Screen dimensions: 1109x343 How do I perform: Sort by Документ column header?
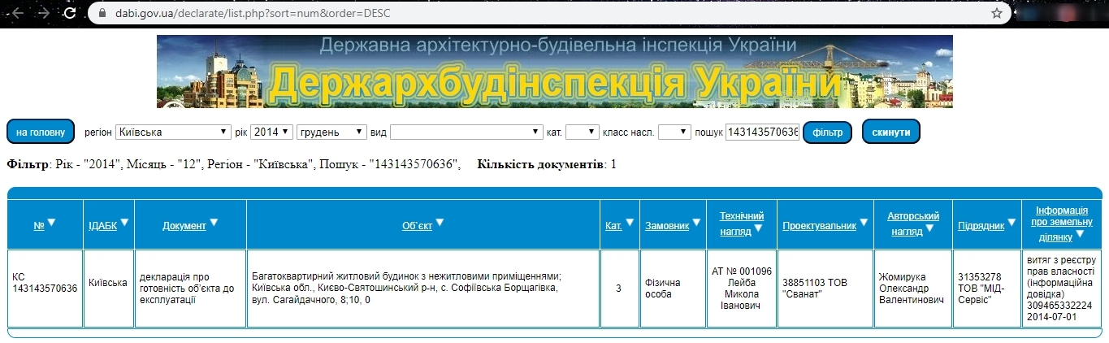[x=184, y=225]
